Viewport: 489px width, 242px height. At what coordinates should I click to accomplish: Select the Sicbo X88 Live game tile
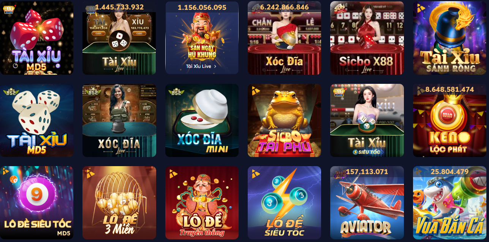click(x=367, y=38)
